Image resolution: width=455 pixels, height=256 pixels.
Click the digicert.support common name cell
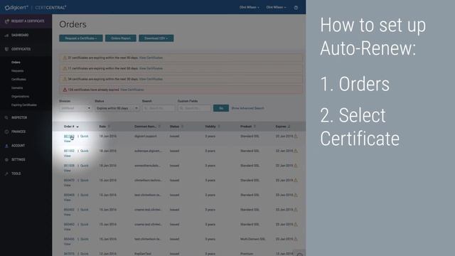coord(145,136)
